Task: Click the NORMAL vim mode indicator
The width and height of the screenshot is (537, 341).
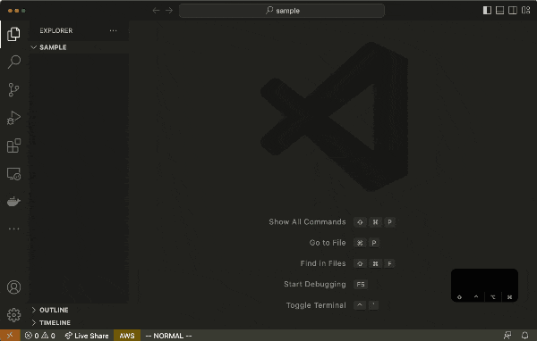Action: (x=168, y=336)
